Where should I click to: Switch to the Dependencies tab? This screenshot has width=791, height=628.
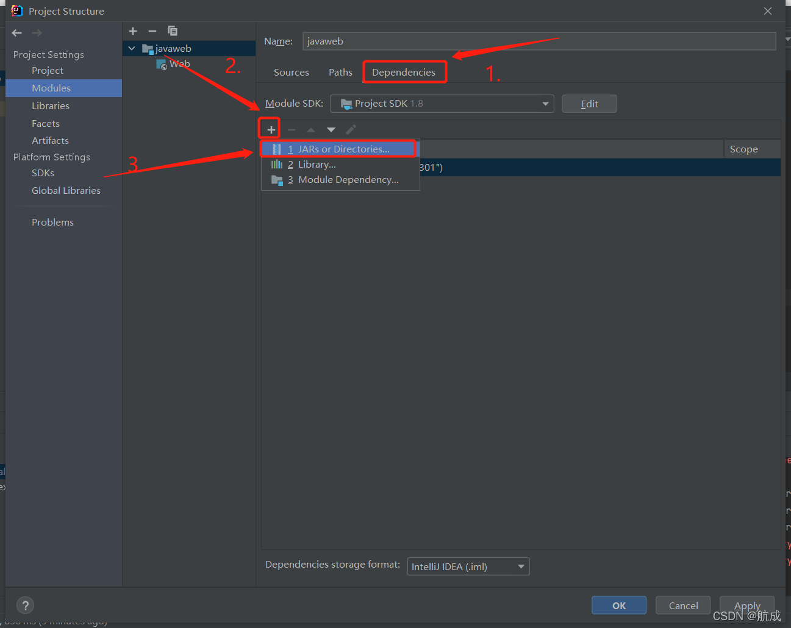coord(404,72)
